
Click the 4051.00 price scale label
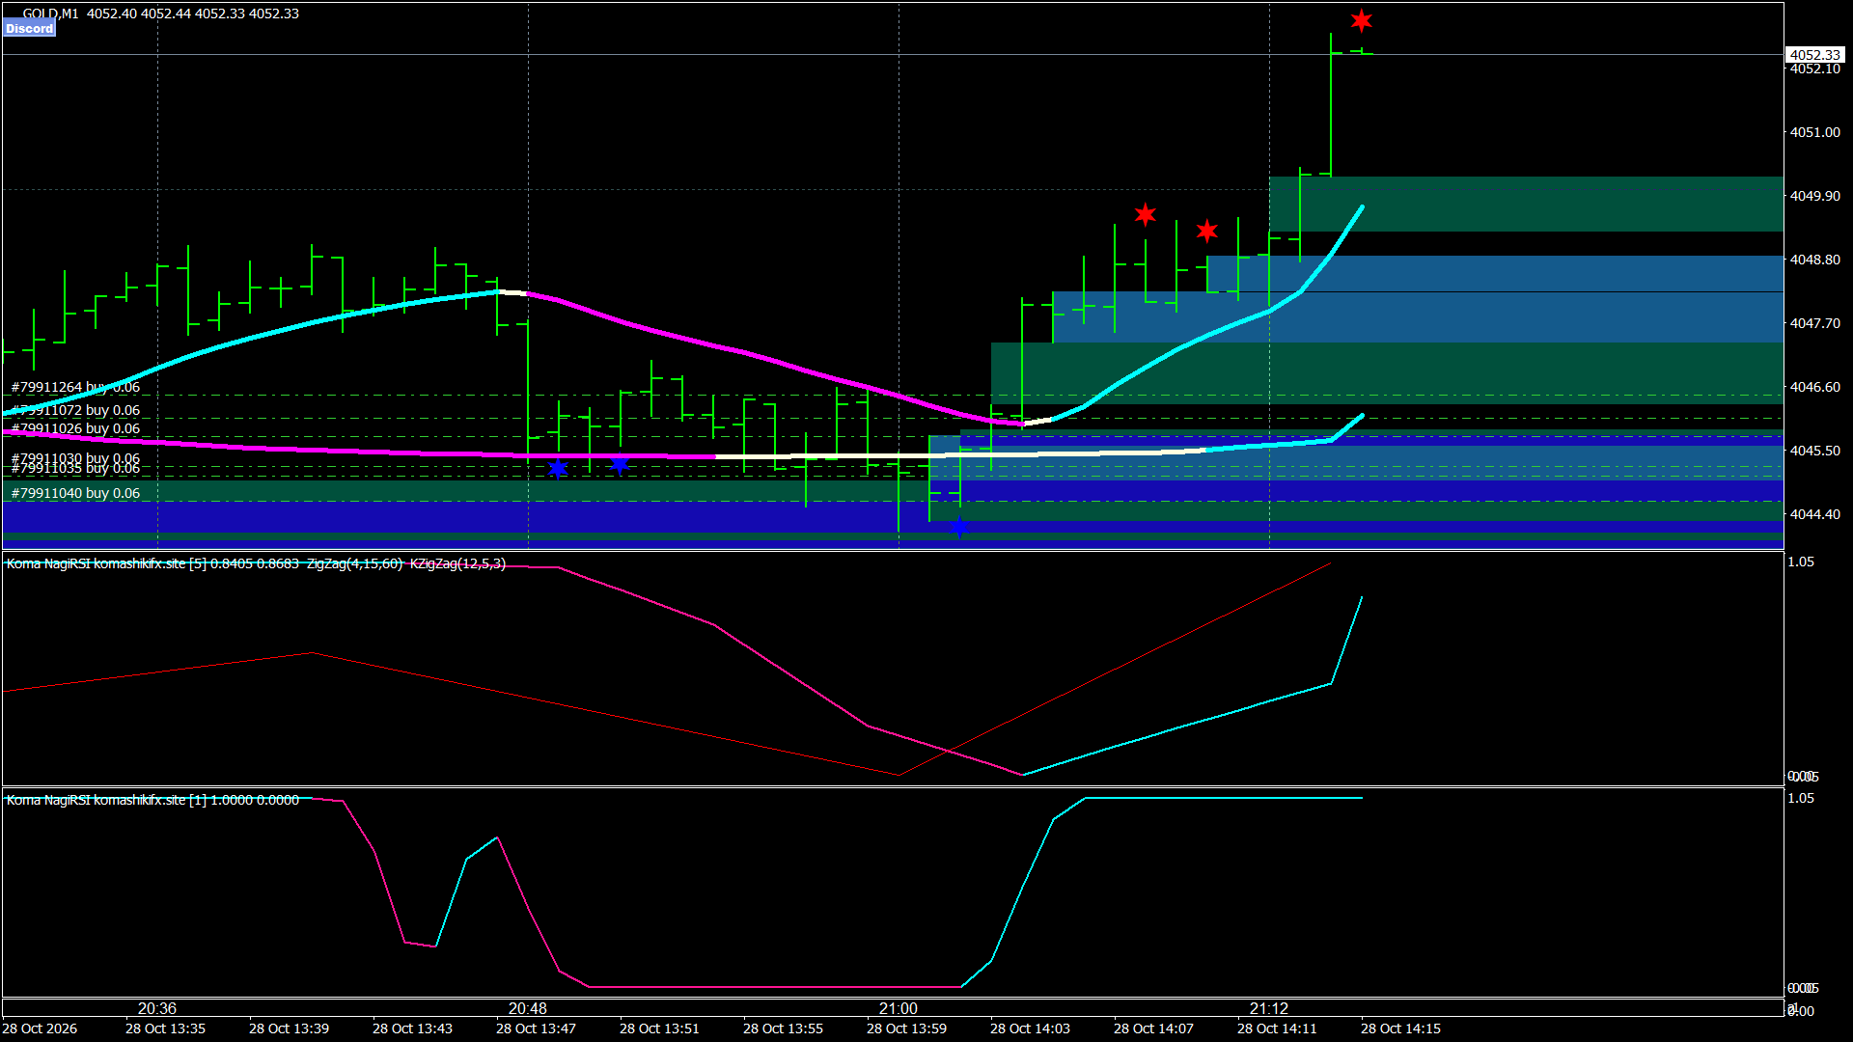click(1815, 132)
